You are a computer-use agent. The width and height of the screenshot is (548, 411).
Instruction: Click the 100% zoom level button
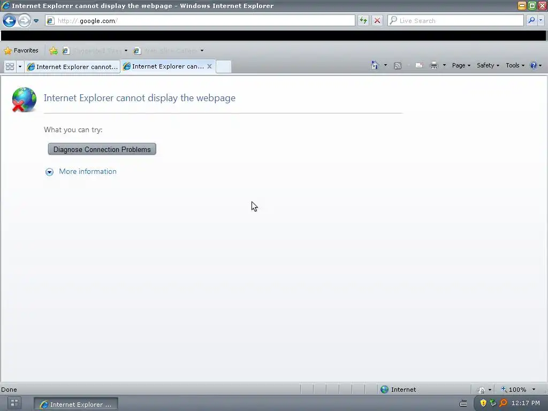pyautogui.click(x=514, y=390)
